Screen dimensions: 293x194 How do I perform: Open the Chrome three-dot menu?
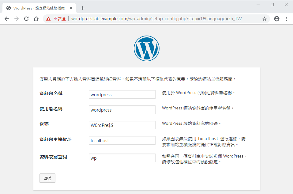point(287,19)
